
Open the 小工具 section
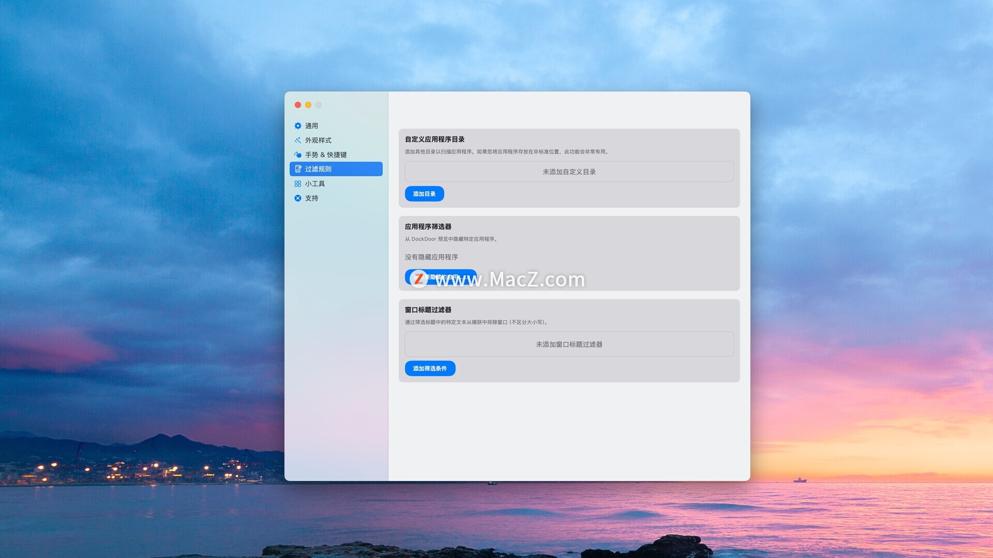pos(315,183)
